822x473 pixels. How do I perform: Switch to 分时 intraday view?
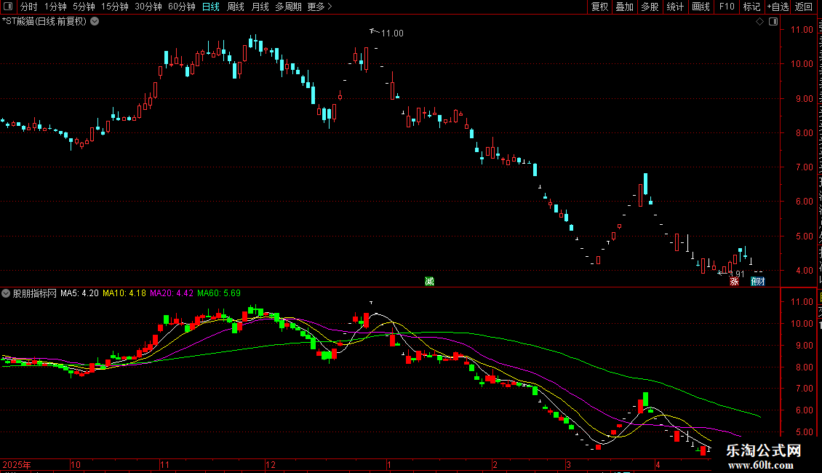click(29, 7)
